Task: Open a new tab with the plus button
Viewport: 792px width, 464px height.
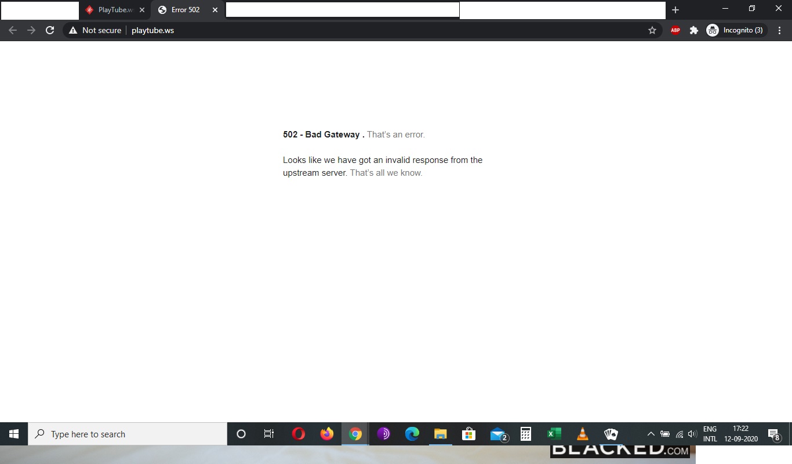Action: click(x=675, y=10)
